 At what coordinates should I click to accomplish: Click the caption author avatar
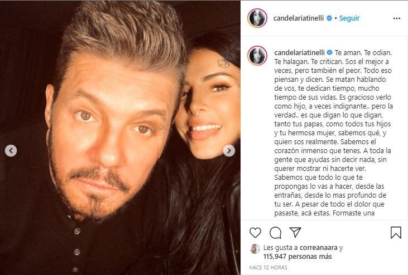(257, 56)
